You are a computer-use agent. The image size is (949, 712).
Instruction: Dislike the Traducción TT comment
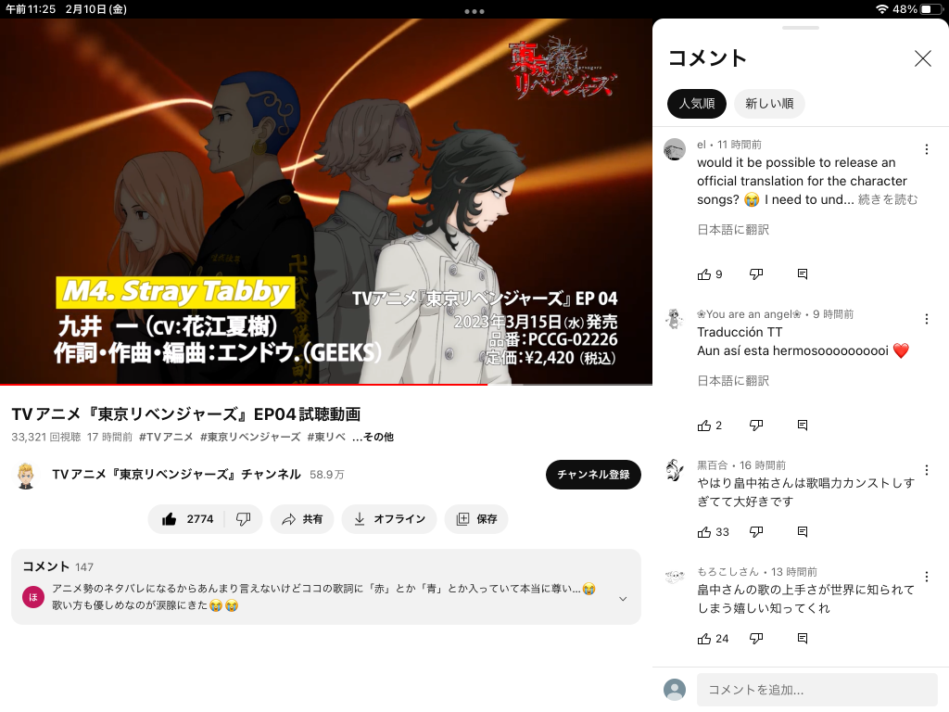[x=756, y=426]
